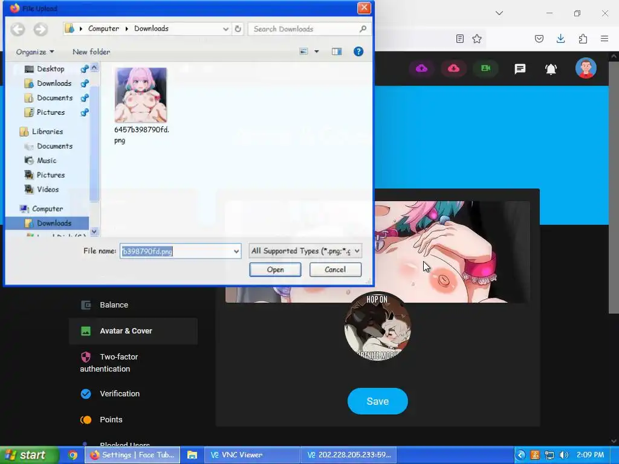Select Videos under Libraries
Screen dimensions: 619x464
[x=47, y=189]
